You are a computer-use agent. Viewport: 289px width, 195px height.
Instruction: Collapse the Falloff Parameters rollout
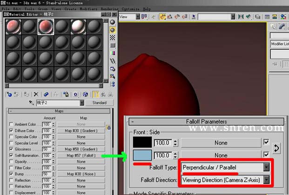(x=206, y=121)
